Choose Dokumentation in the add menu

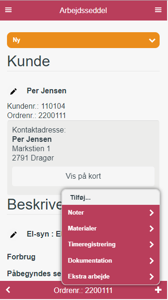coord(111,260)
